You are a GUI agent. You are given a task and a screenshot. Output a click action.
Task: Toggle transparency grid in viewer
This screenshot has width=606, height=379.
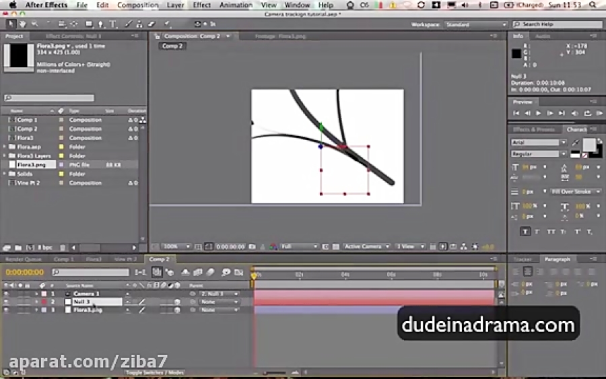click(335, 246)
